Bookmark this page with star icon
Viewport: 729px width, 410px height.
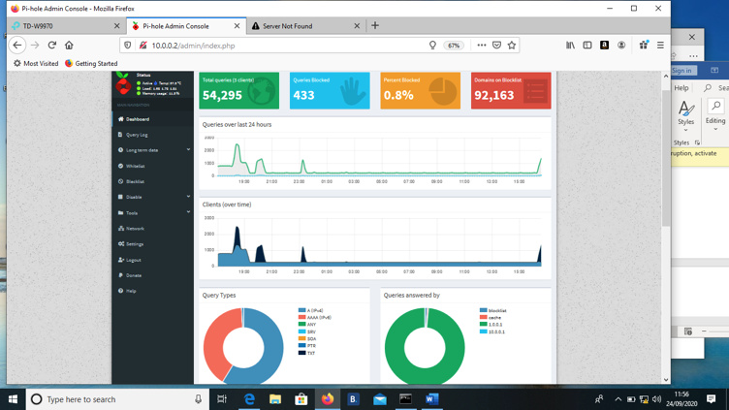click(x=512, y=46)
